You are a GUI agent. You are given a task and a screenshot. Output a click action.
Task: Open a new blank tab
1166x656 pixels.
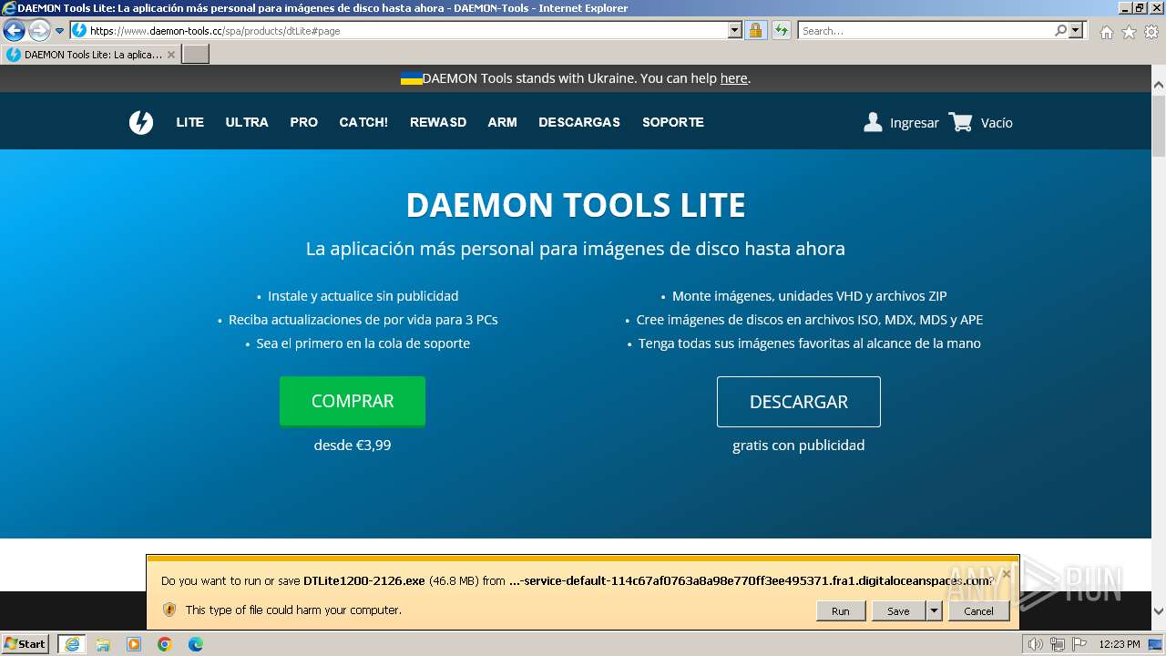coord(196,55)
